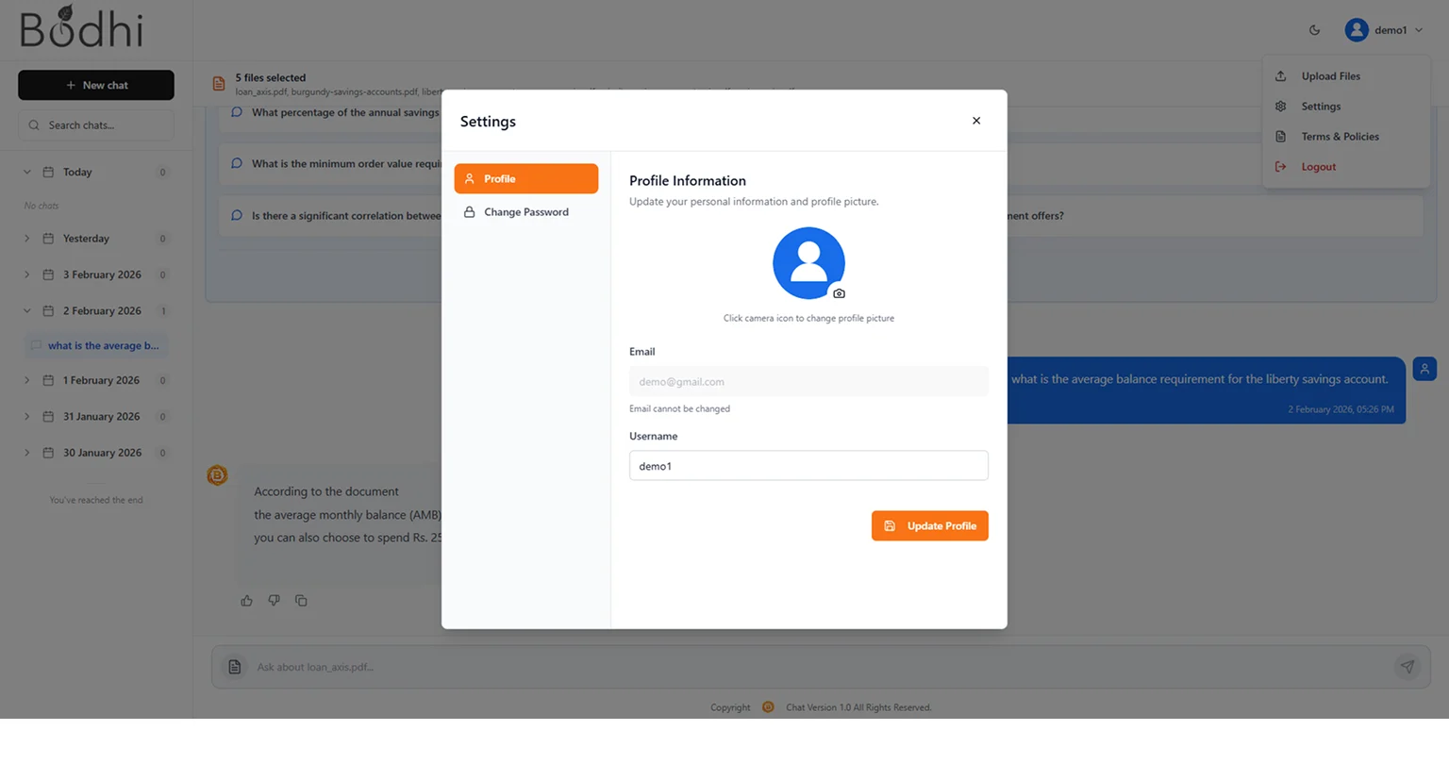Expand the 30 January 2026 group
The width and height of the screenshot is (1449, 764).
[26, 453]
